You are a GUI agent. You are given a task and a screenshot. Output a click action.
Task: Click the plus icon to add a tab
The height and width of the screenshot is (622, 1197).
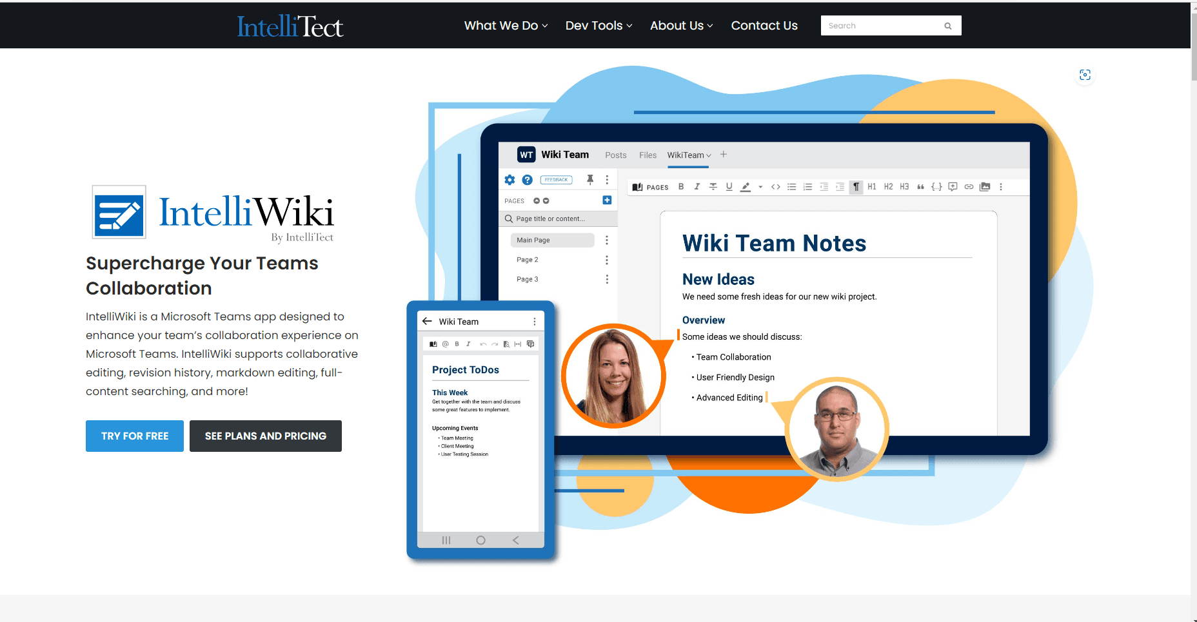coord(724,154)
